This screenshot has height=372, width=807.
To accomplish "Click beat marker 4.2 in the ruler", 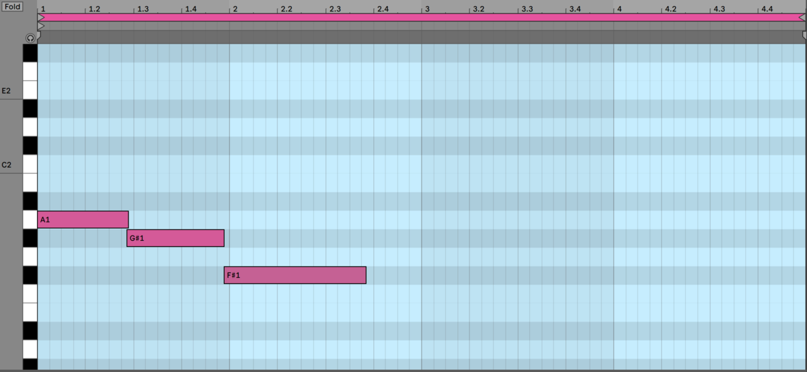I will pyautogui.click(x=671, y=9).
